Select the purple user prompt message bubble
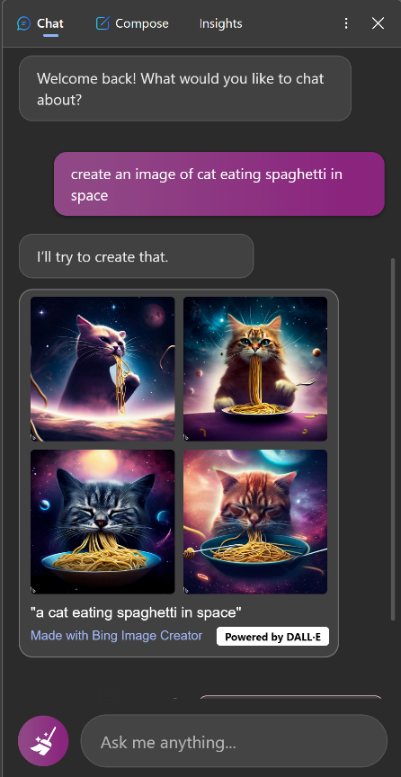This screenshot has width=401, height=777. 219,183
